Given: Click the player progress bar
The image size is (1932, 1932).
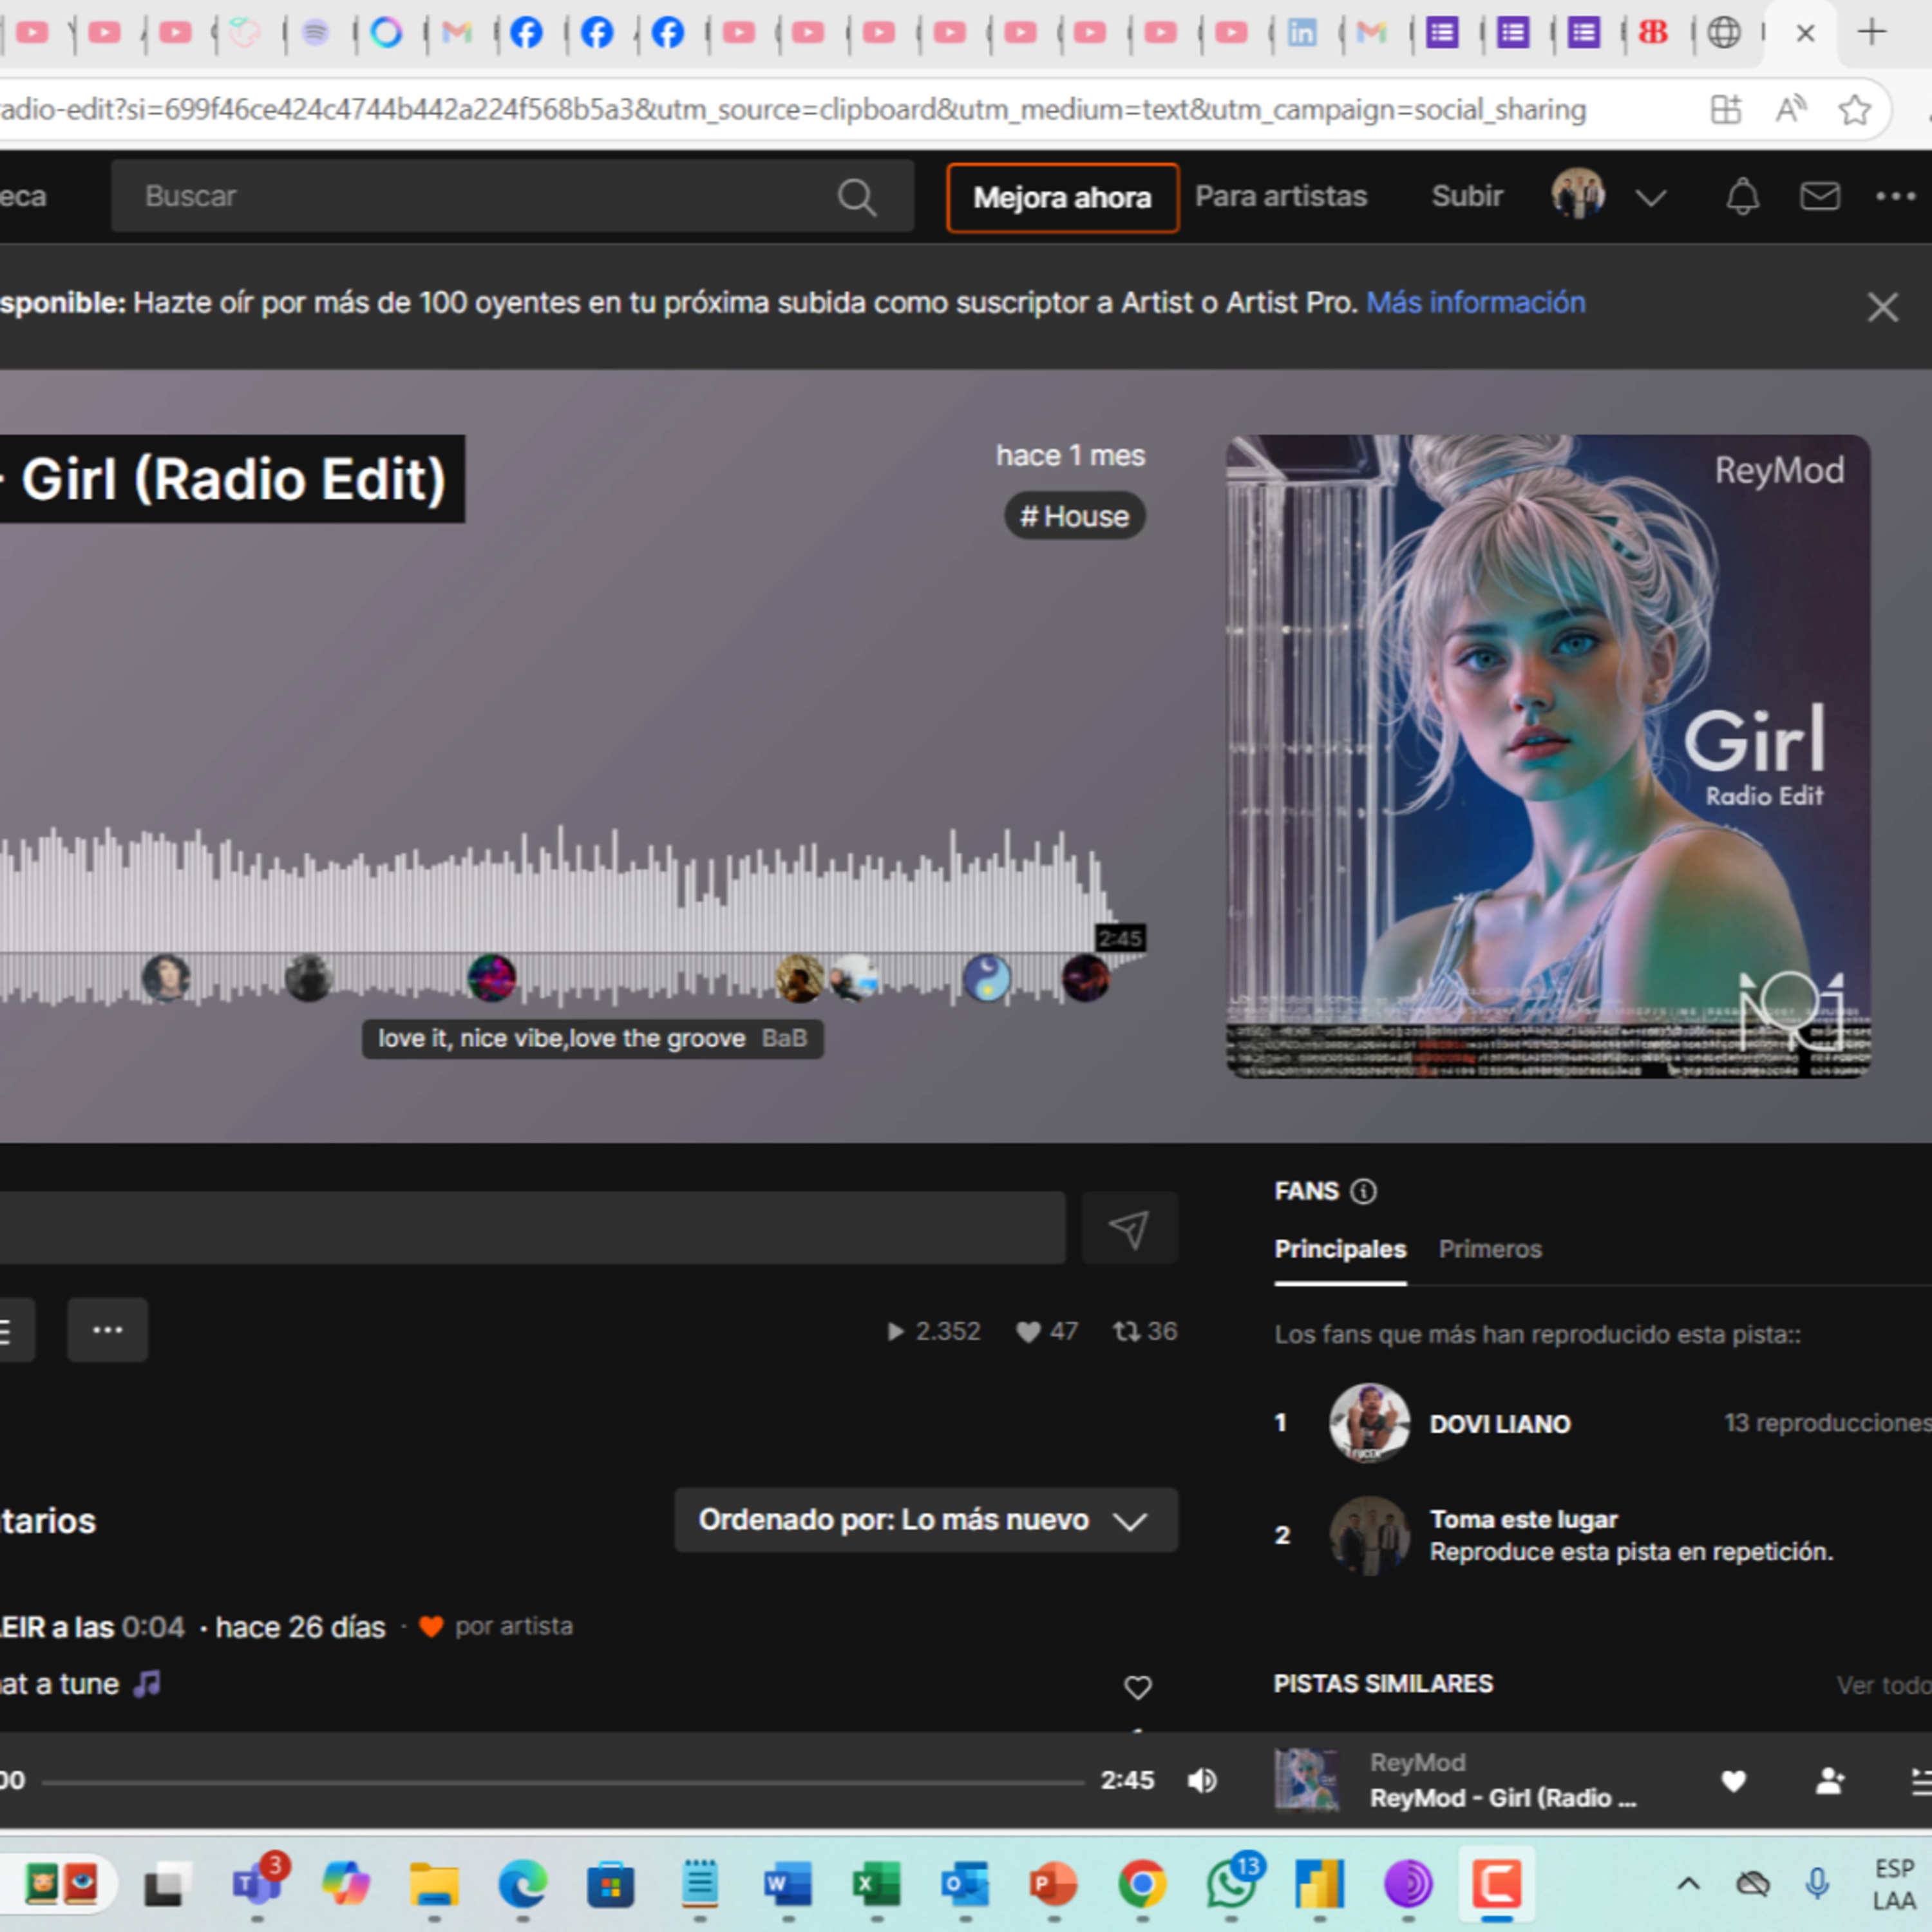Looking at the screenshot, I should pos(563,1781).
